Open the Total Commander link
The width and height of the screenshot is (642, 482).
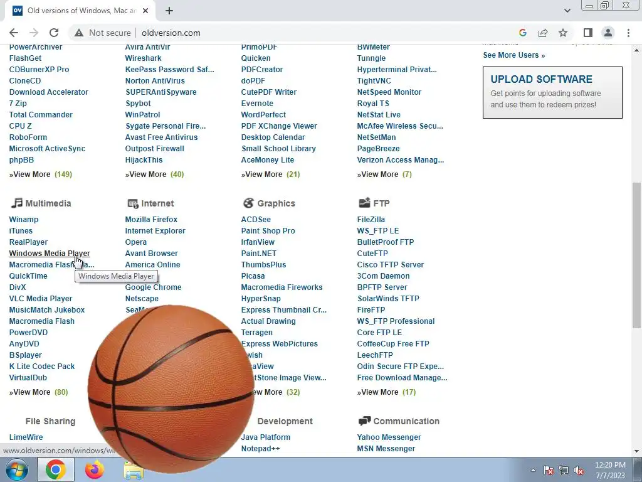point(41,115)
